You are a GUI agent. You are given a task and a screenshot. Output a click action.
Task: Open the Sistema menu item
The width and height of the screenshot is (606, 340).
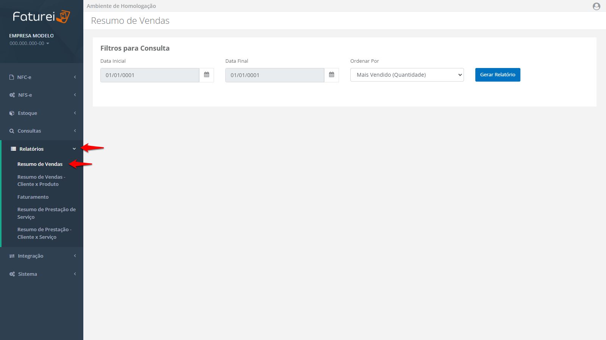pyautogui.click(x=42, y=274)
